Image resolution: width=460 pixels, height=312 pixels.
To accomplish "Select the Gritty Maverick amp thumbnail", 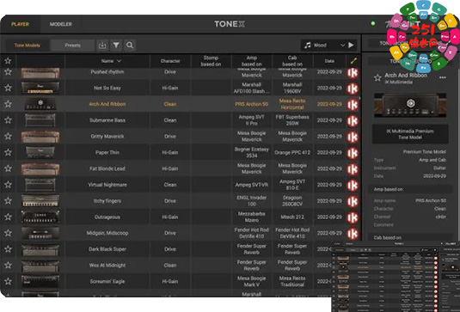I will point(40,137).
